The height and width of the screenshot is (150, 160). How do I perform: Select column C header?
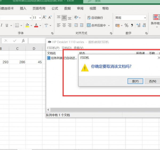pyautogui.click(x=17, y=49)
